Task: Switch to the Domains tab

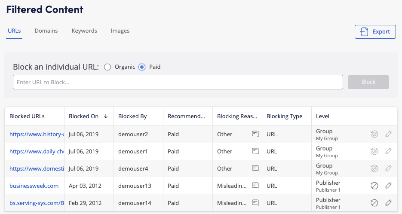Action: tap(46, 31)
